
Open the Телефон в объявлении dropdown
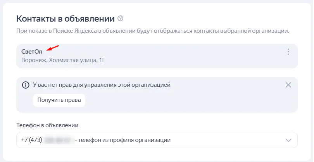157,140
